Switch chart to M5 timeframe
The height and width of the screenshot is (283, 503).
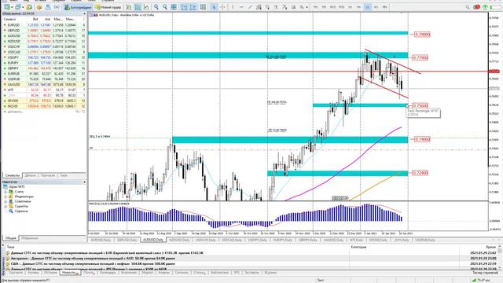tap(324, 7)
